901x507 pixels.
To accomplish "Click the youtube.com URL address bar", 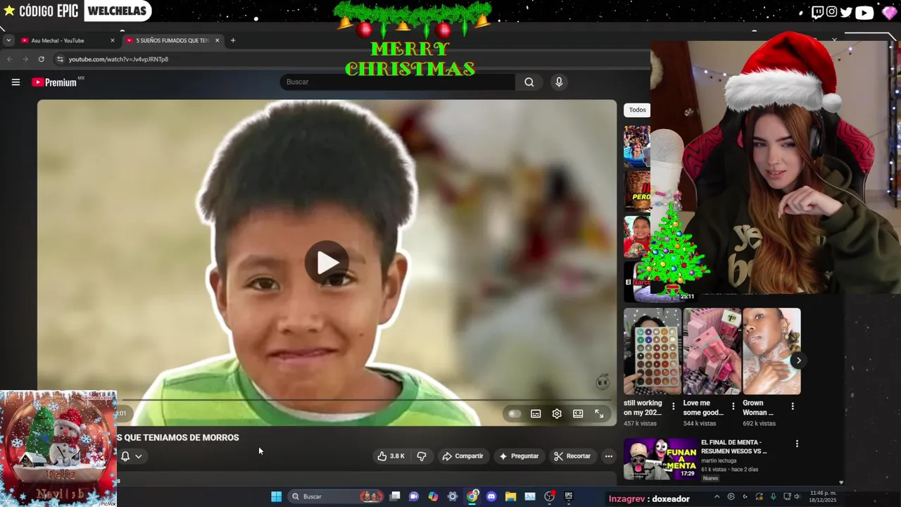I will point(352,59).
